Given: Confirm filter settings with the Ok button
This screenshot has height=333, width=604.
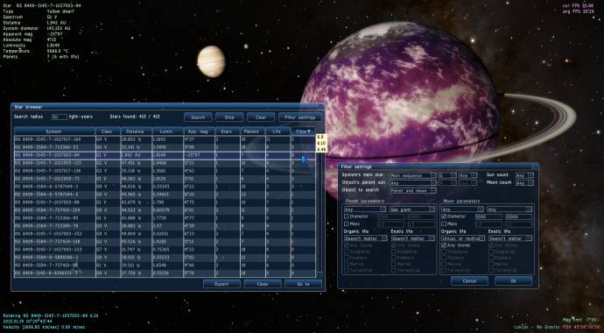Looking at the screenshot, I should 514,281.
